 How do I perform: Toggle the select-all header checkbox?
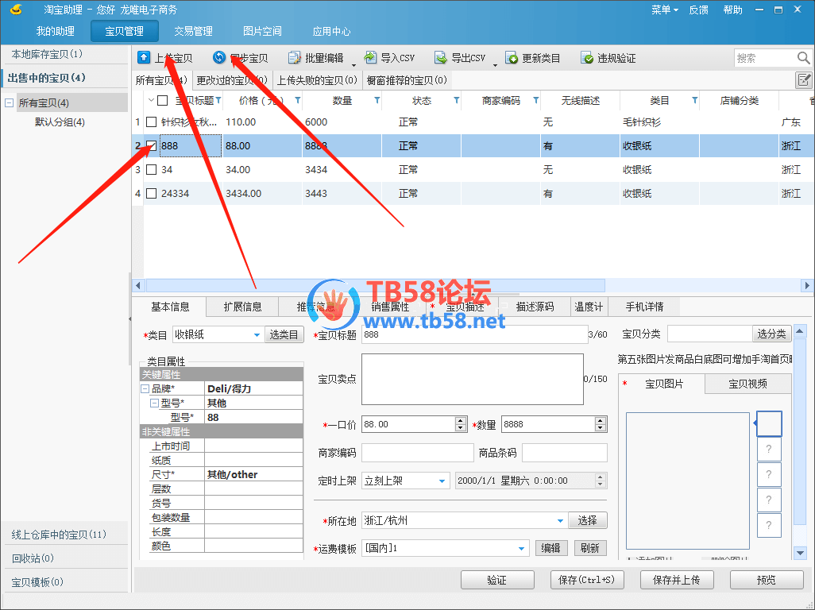tap(162, 101)
